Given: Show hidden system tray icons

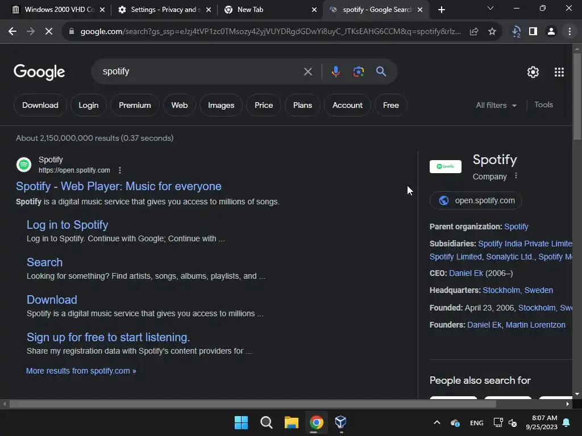Looking at the screenshot, I should 437,422.
